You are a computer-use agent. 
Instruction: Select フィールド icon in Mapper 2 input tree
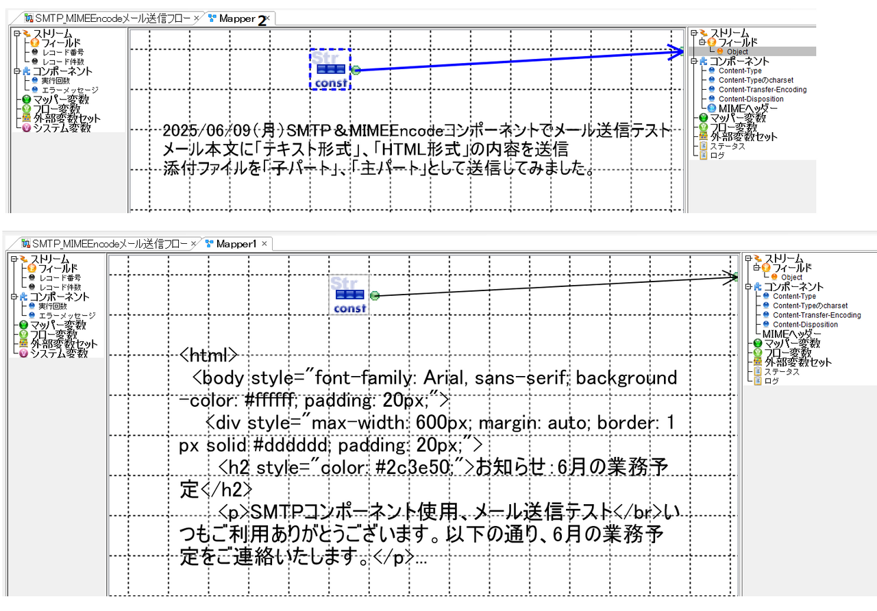coord(34,42)
